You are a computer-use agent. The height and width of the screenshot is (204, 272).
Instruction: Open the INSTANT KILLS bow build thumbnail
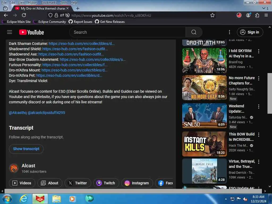[205, 144]
